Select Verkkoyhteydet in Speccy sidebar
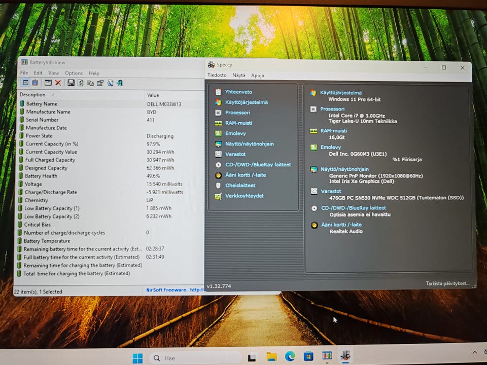 244,196
